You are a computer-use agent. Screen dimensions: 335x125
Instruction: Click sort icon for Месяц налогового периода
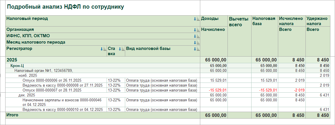coord(196,43)
